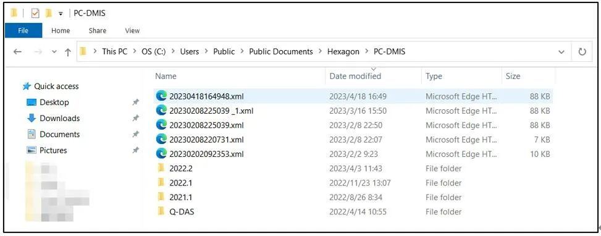Screen dimensions: 601x236
Task: Click folder icon of 2022.2
Action: (161, 168)
